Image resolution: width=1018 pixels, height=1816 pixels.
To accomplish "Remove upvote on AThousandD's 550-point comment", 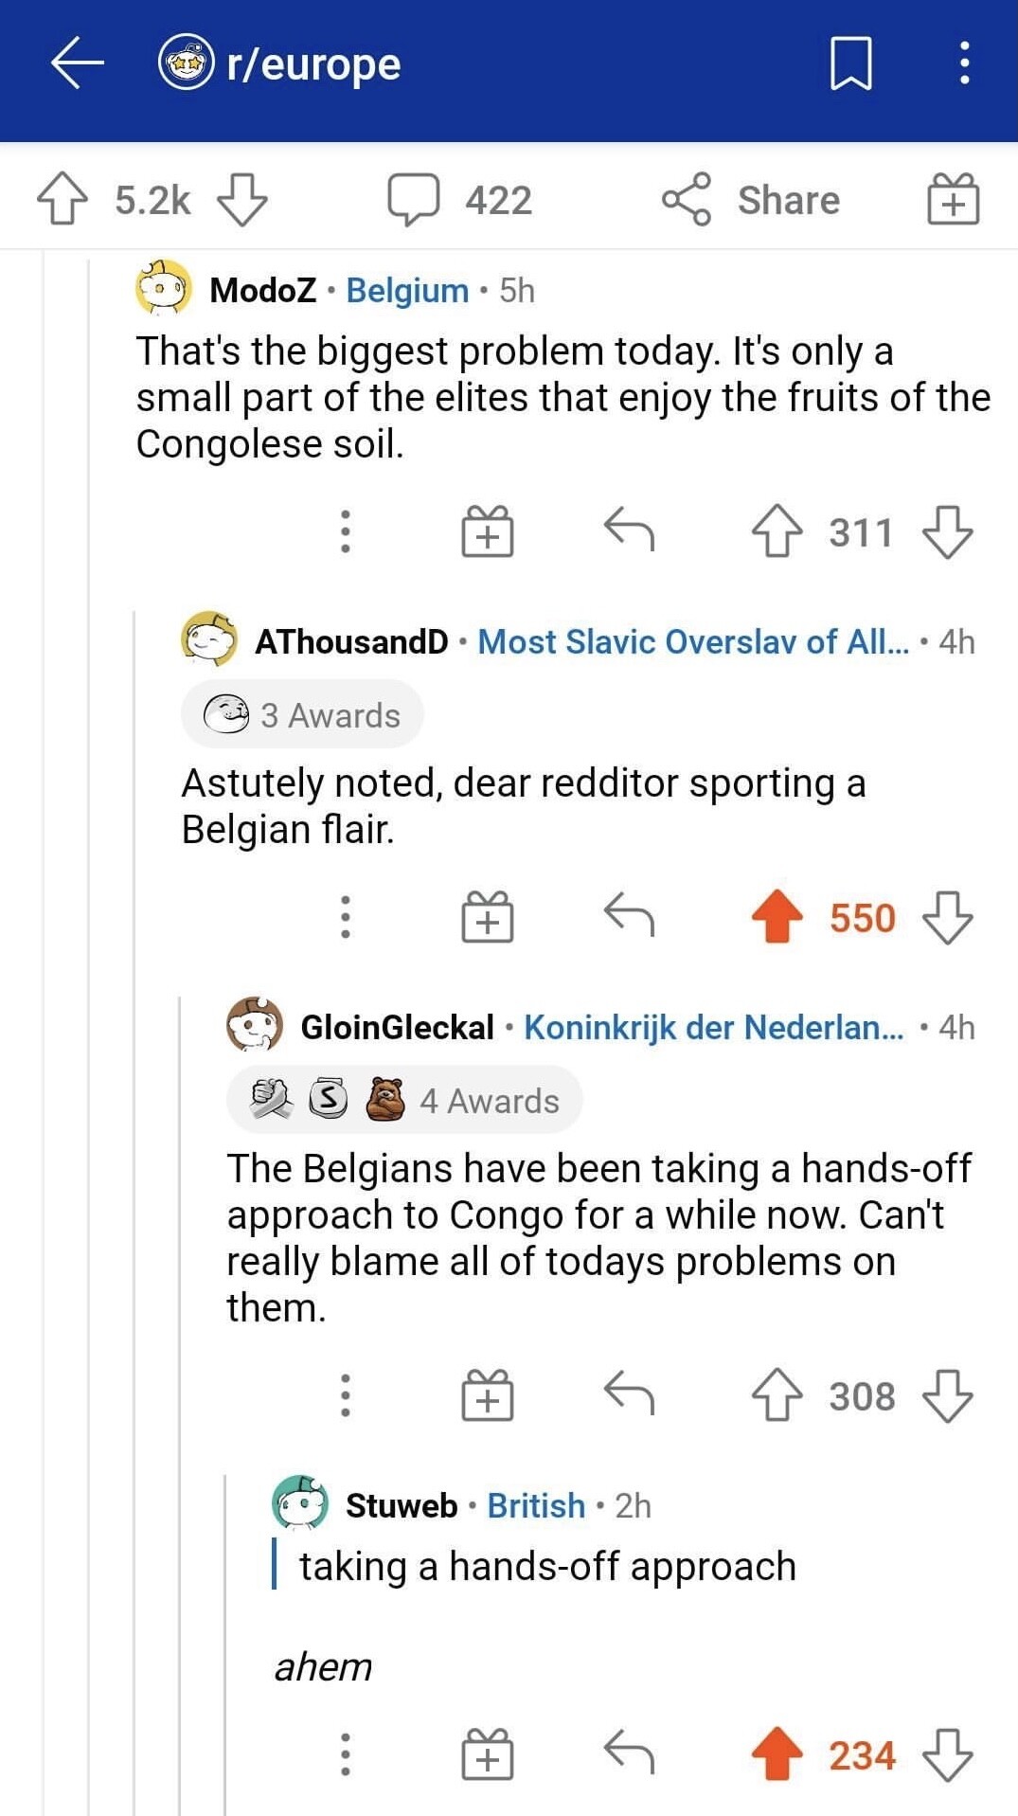I will click(777, 917).
